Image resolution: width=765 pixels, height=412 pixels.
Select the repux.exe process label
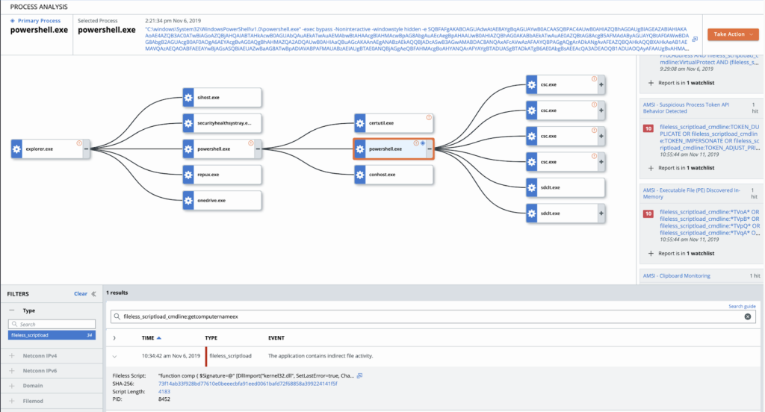208,175
